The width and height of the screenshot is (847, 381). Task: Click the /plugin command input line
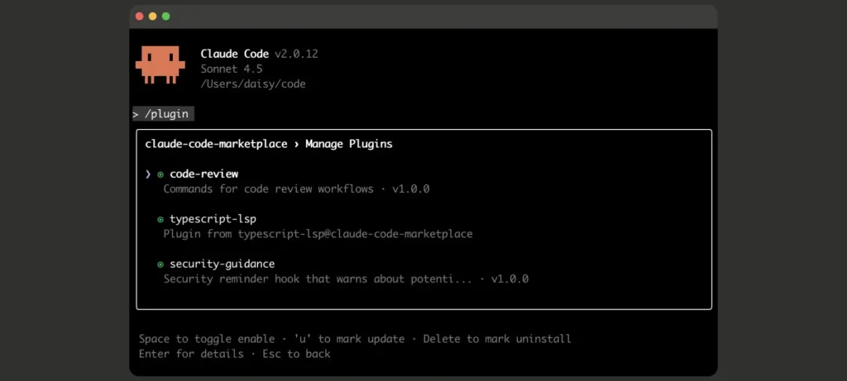coord(166,114)
